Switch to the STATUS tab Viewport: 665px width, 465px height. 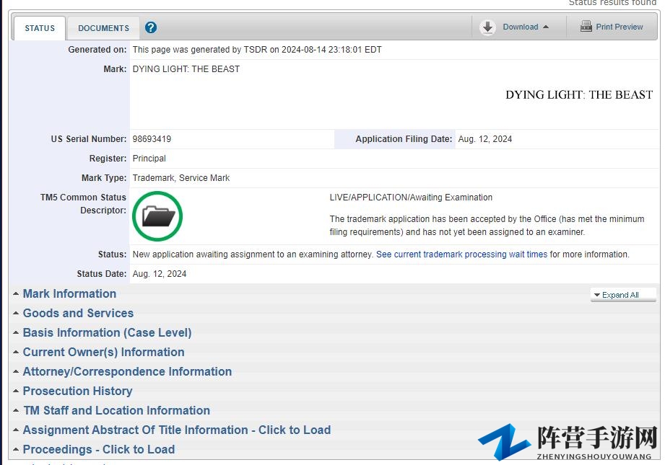(x=40, y=28)
